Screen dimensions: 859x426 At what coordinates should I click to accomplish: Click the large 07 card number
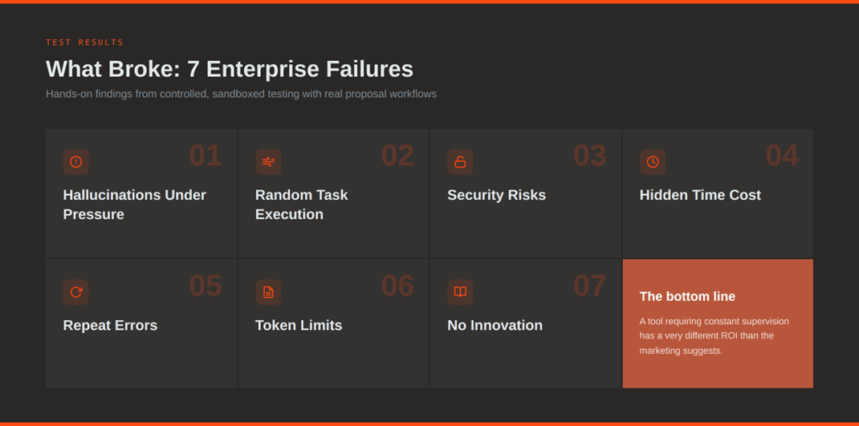[589, 286]
